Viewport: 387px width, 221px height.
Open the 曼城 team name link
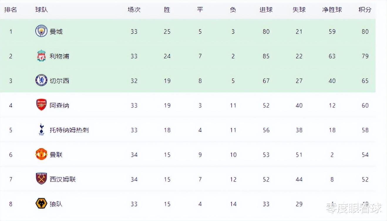56,32
